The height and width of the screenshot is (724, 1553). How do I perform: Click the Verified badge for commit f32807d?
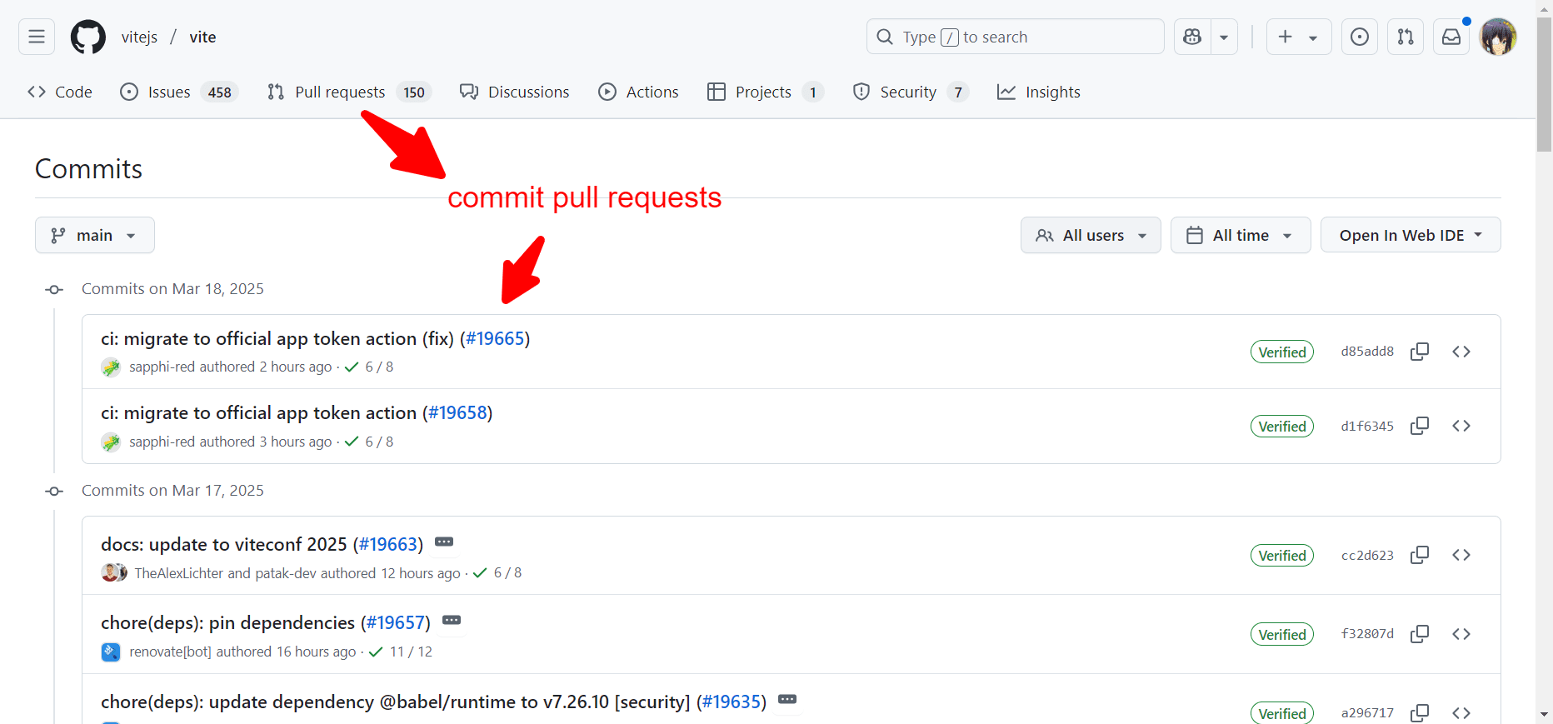1282,634
